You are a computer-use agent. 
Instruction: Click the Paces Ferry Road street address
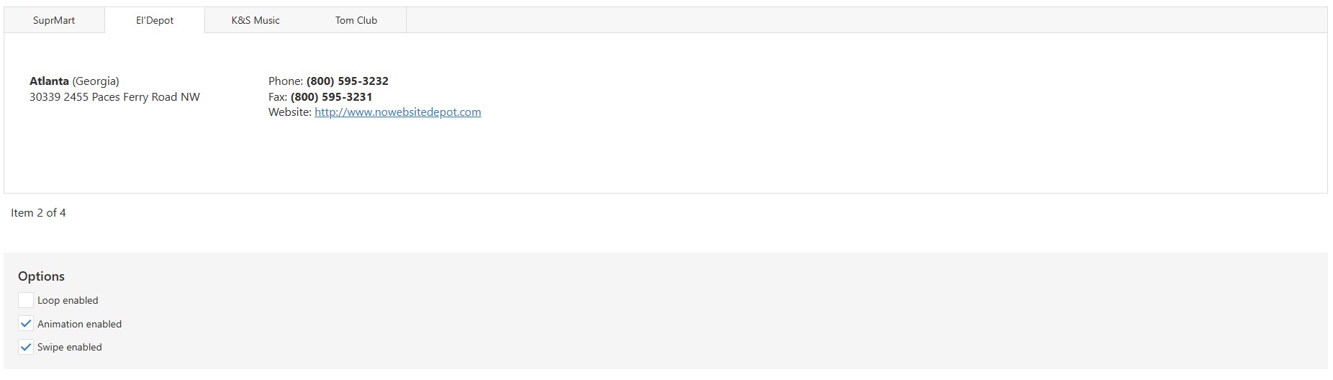pyautogui.click(x=115, y=97)
